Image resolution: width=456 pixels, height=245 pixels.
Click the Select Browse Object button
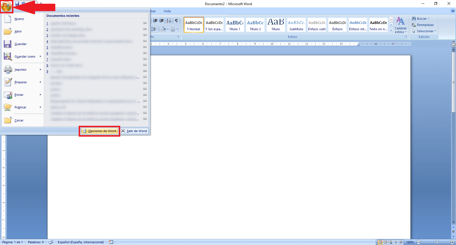click(x=453, y=231)
